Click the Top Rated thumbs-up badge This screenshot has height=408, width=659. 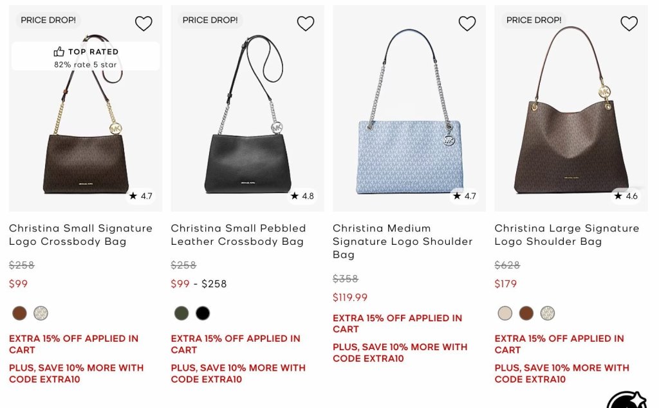pos(86,57)
